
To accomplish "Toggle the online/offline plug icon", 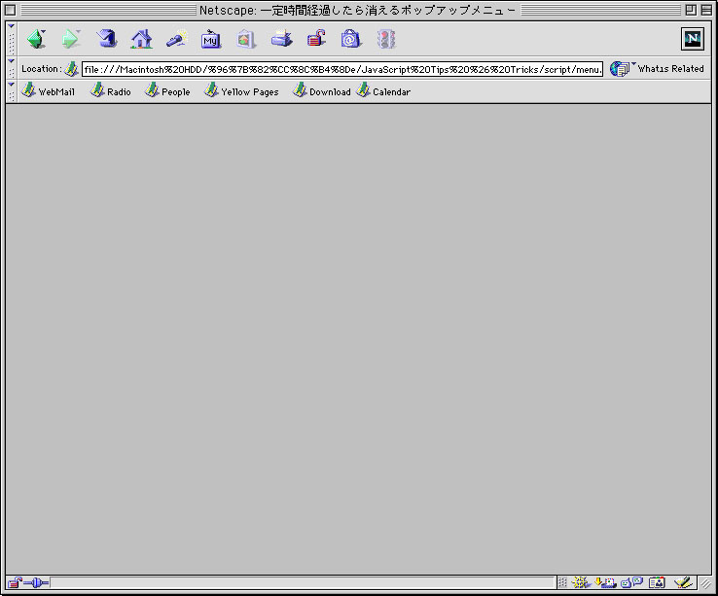I will (x=36, y=582).
